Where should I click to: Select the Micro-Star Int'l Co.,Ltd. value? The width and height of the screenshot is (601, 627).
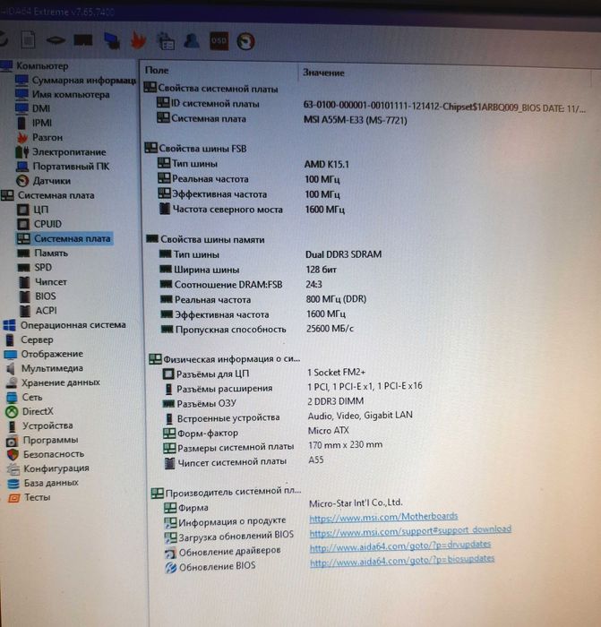(x=356, y=503)
